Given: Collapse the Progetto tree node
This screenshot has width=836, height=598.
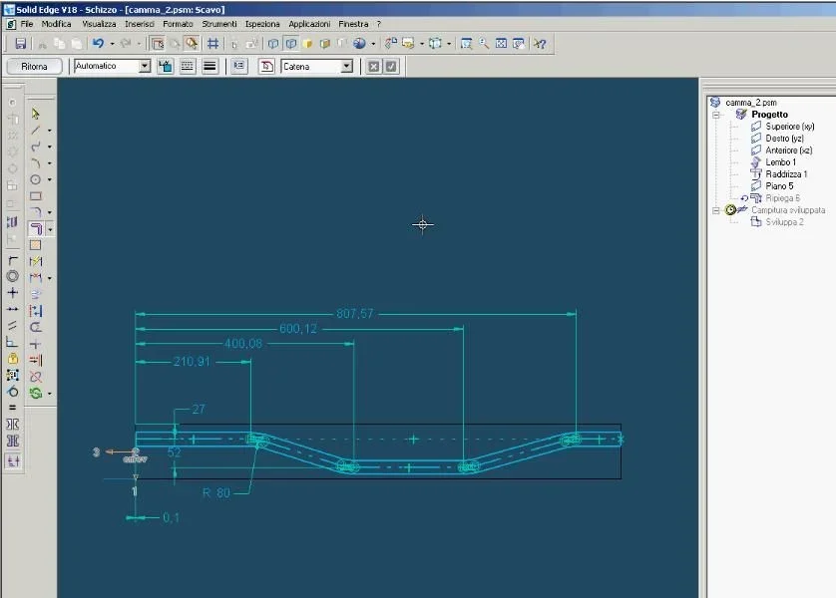Looking at the screenshot, I should 716,115.
